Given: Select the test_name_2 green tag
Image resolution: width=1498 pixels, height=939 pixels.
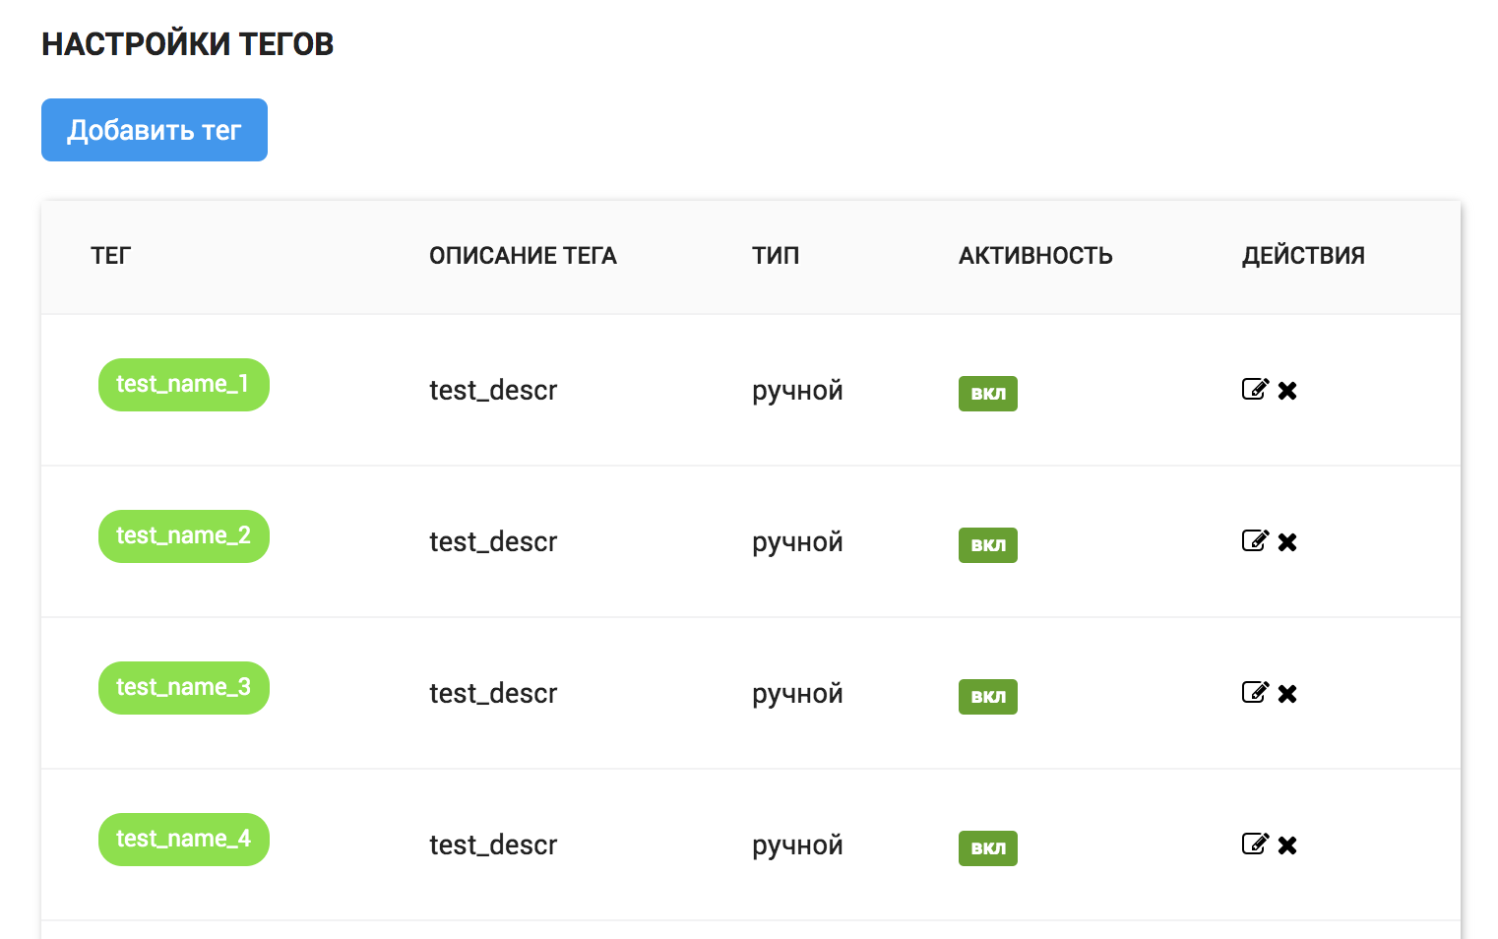Looking at the screenshot, I should (x=184, y=536).
